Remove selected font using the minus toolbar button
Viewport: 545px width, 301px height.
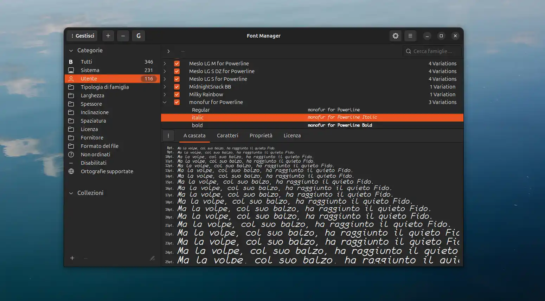[x=123, y=35]
